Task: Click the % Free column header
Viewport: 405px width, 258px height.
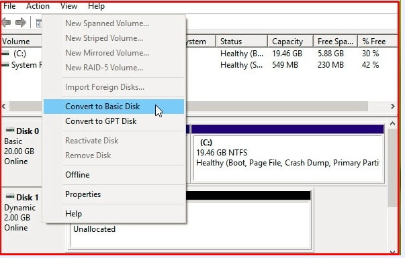Action: [x=377, y=42]
